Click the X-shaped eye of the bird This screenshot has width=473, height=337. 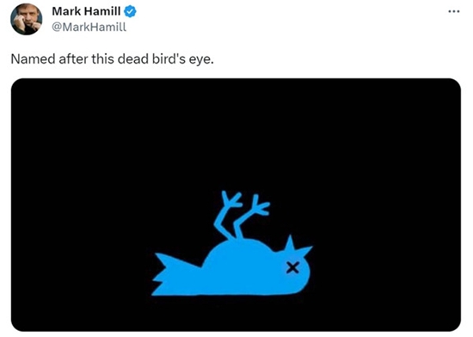[292, 267]
